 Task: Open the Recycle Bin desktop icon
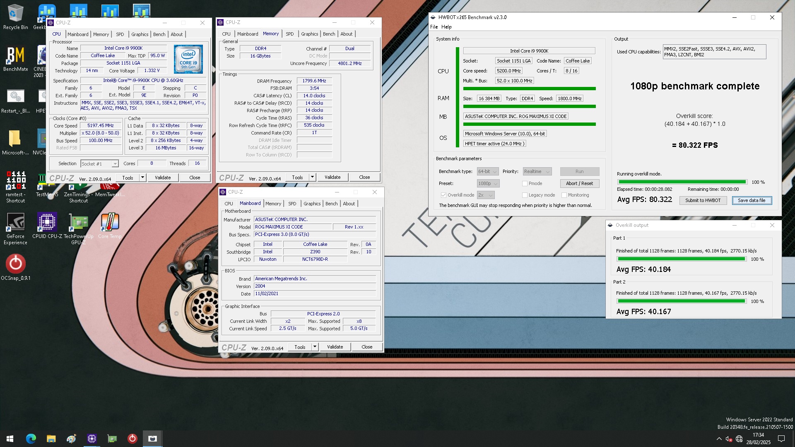click(x=15, y=17)
